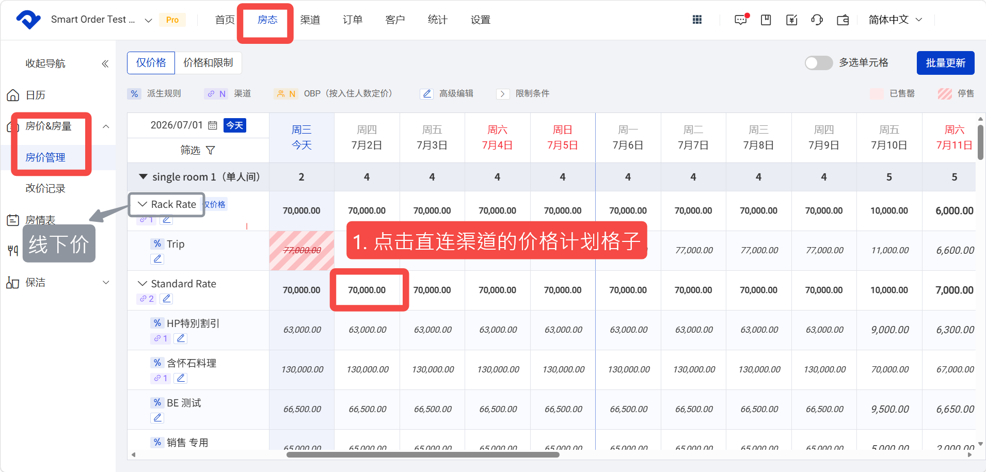Click the currency note icon
The width and height of the screenshot is (986, 472).
pos(791,20)
